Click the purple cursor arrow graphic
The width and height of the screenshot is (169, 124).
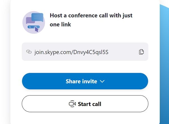37,29
